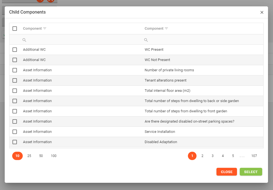Check the WC Present row checkbox

tap(15, 50)
